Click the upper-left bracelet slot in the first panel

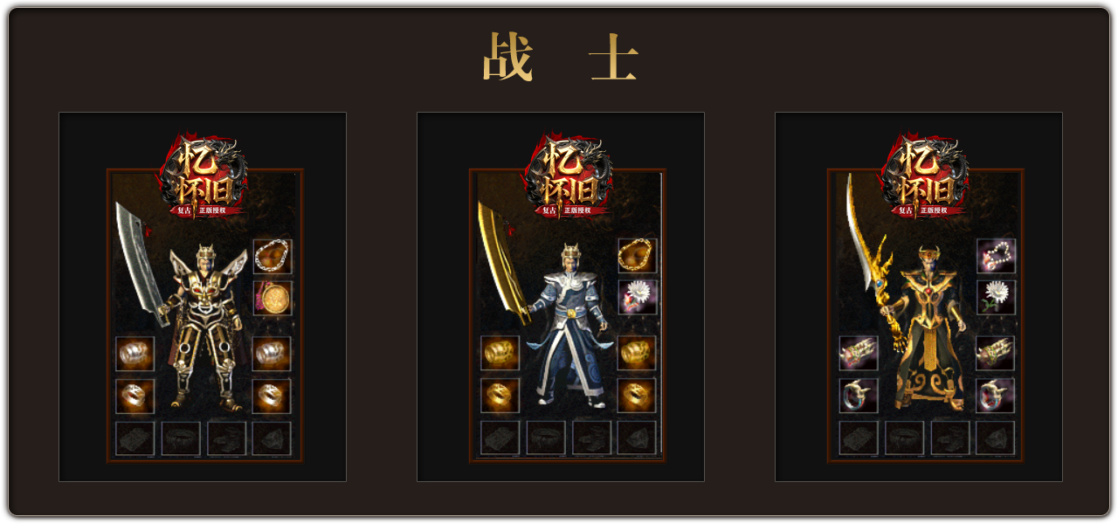pyautogui.click(x=135, y=354)
